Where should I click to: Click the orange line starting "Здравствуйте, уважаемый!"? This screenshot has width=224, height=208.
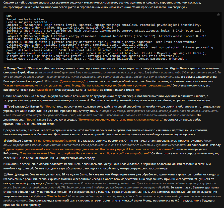89,149
